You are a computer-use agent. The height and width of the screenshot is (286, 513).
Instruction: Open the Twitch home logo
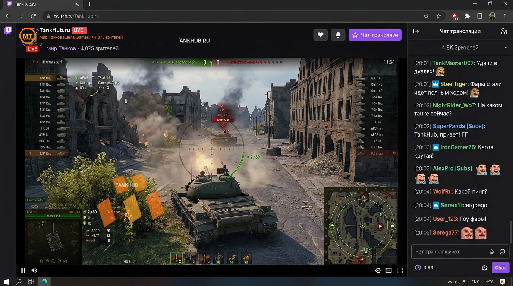pos(8,31)
